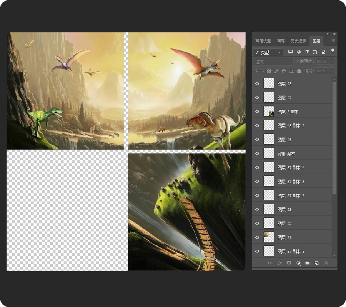The height and width of the screenshot is (307, 346).
Task: Filter layers by adjustment layers icon
Action: [299, 52]
